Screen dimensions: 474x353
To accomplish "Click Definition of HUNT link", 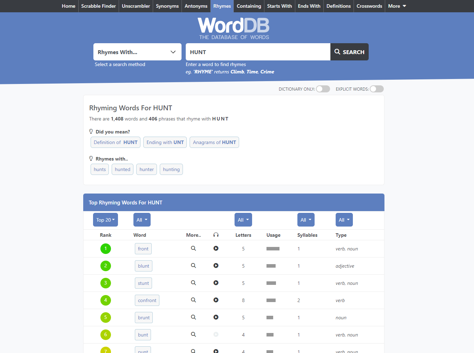I will point(116,142).
